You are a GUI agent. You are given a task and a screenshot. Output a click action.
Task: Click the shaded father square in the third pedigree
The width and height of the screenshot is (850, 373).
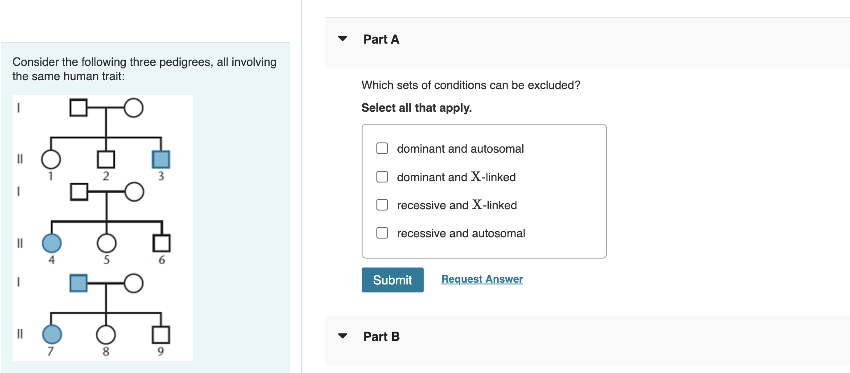pos(78,283)
